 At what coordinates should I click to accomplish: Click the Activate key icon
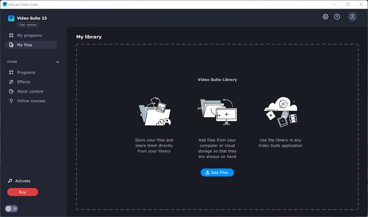pos(10,181)
